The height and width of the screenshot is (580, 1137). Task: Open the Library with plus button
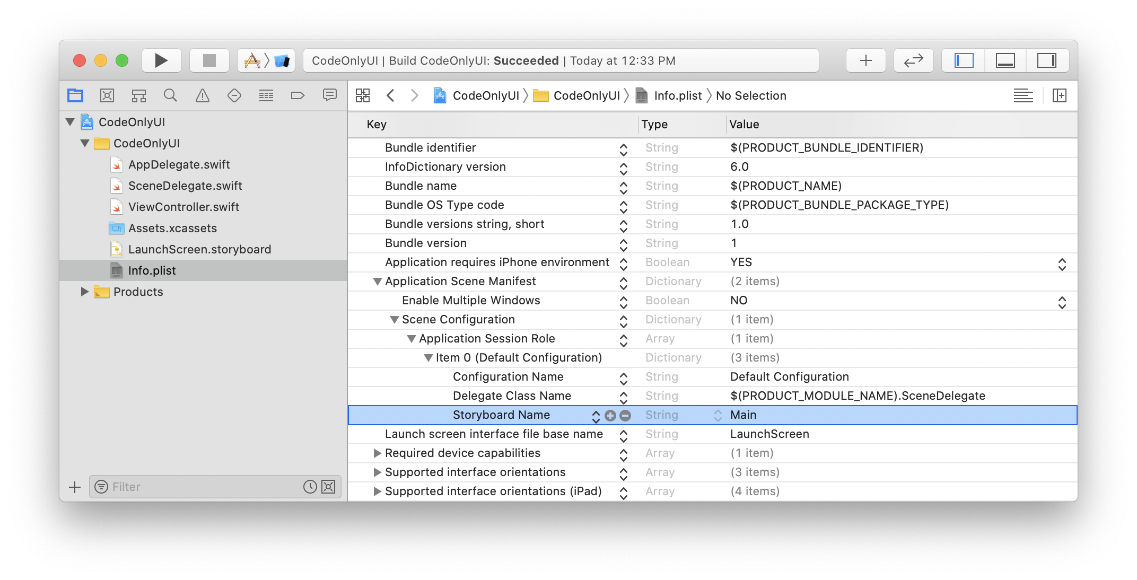tap(865, 60)
